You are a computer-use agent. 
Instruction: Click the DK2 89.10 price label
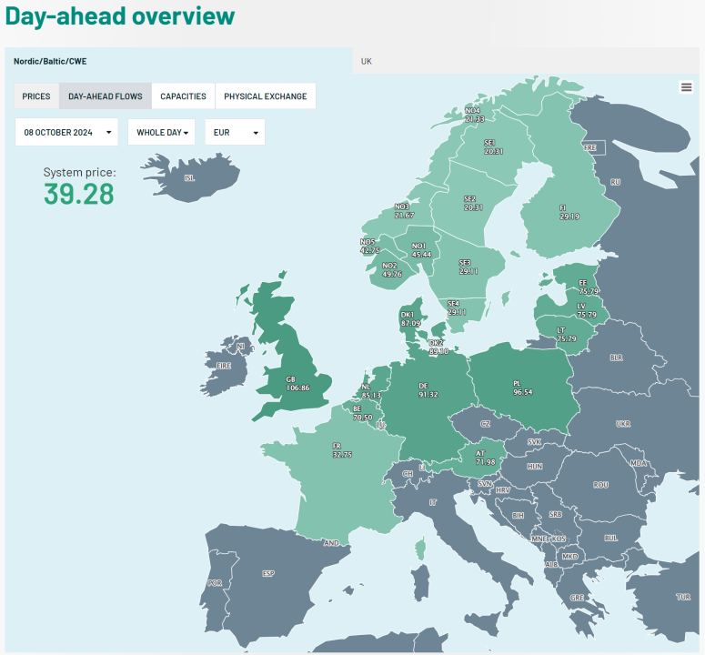tap(438, 347)
